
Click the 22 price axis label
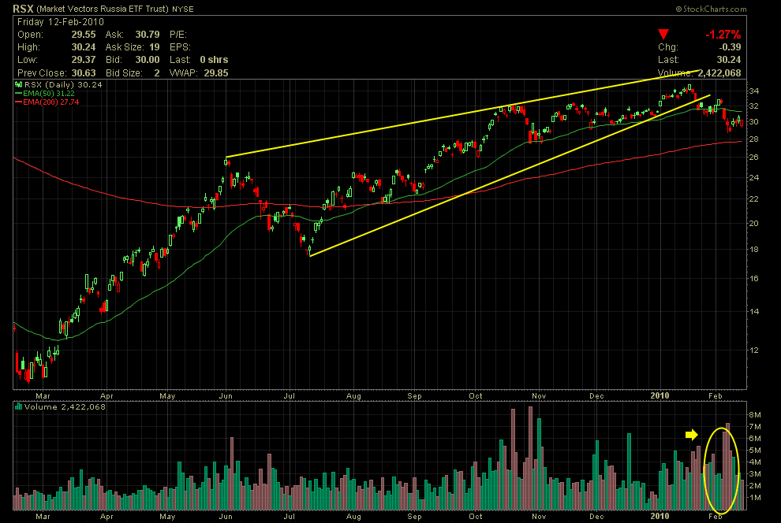(753, 198)
